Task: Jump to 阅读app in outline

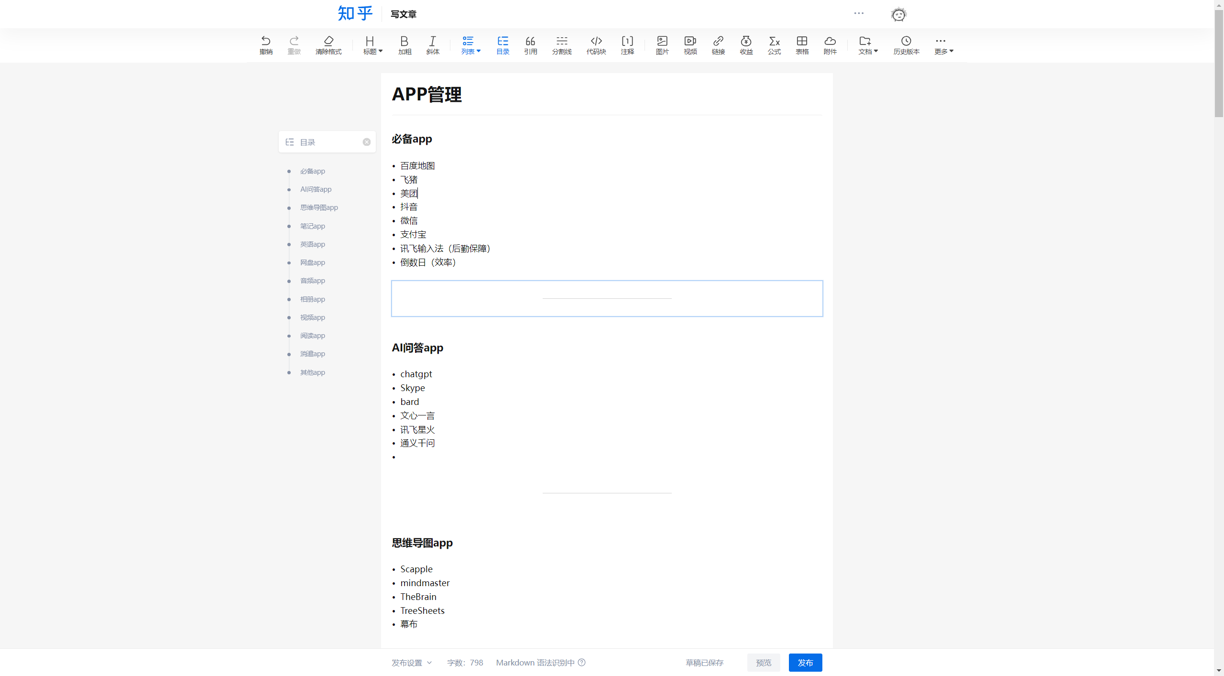Action: point(312,336)
